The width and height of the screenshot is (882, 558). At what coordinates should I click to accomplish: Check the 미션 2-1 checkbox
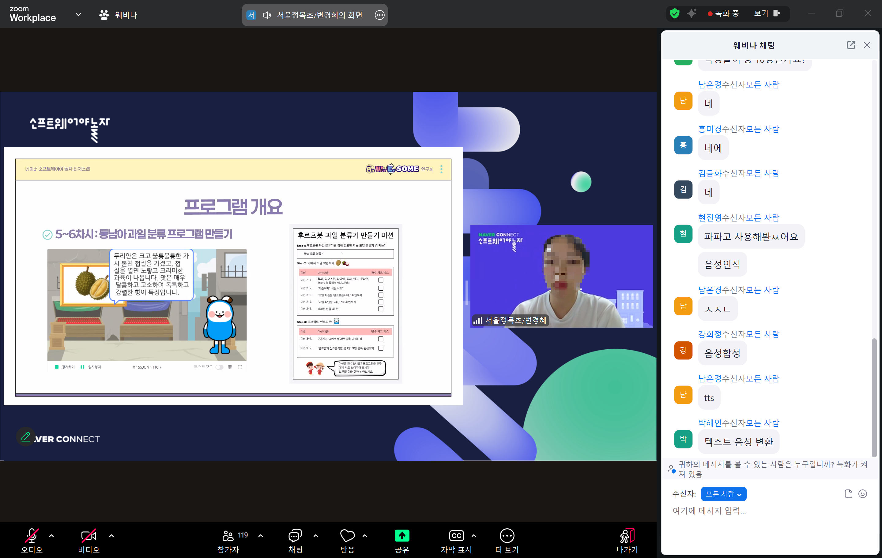[x=381, y=280]
